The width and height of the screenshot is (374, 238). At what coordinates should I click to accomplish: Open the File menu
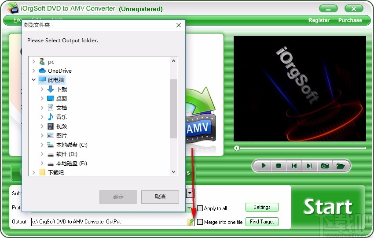click(x=18, y=20)
